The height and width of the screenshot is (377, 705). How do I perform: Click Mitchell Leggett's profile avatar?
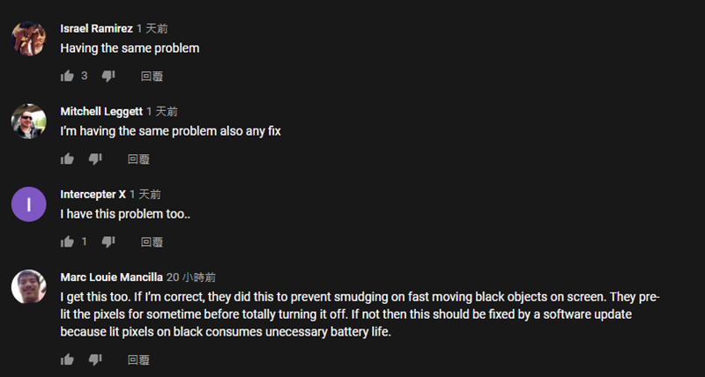pyautogui.click(x=28, y=121)
